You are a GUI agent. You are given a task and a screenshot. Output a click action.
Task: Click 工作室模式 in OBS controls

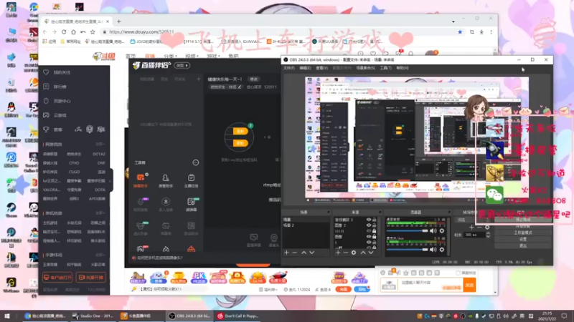click(x=523, y=233)
